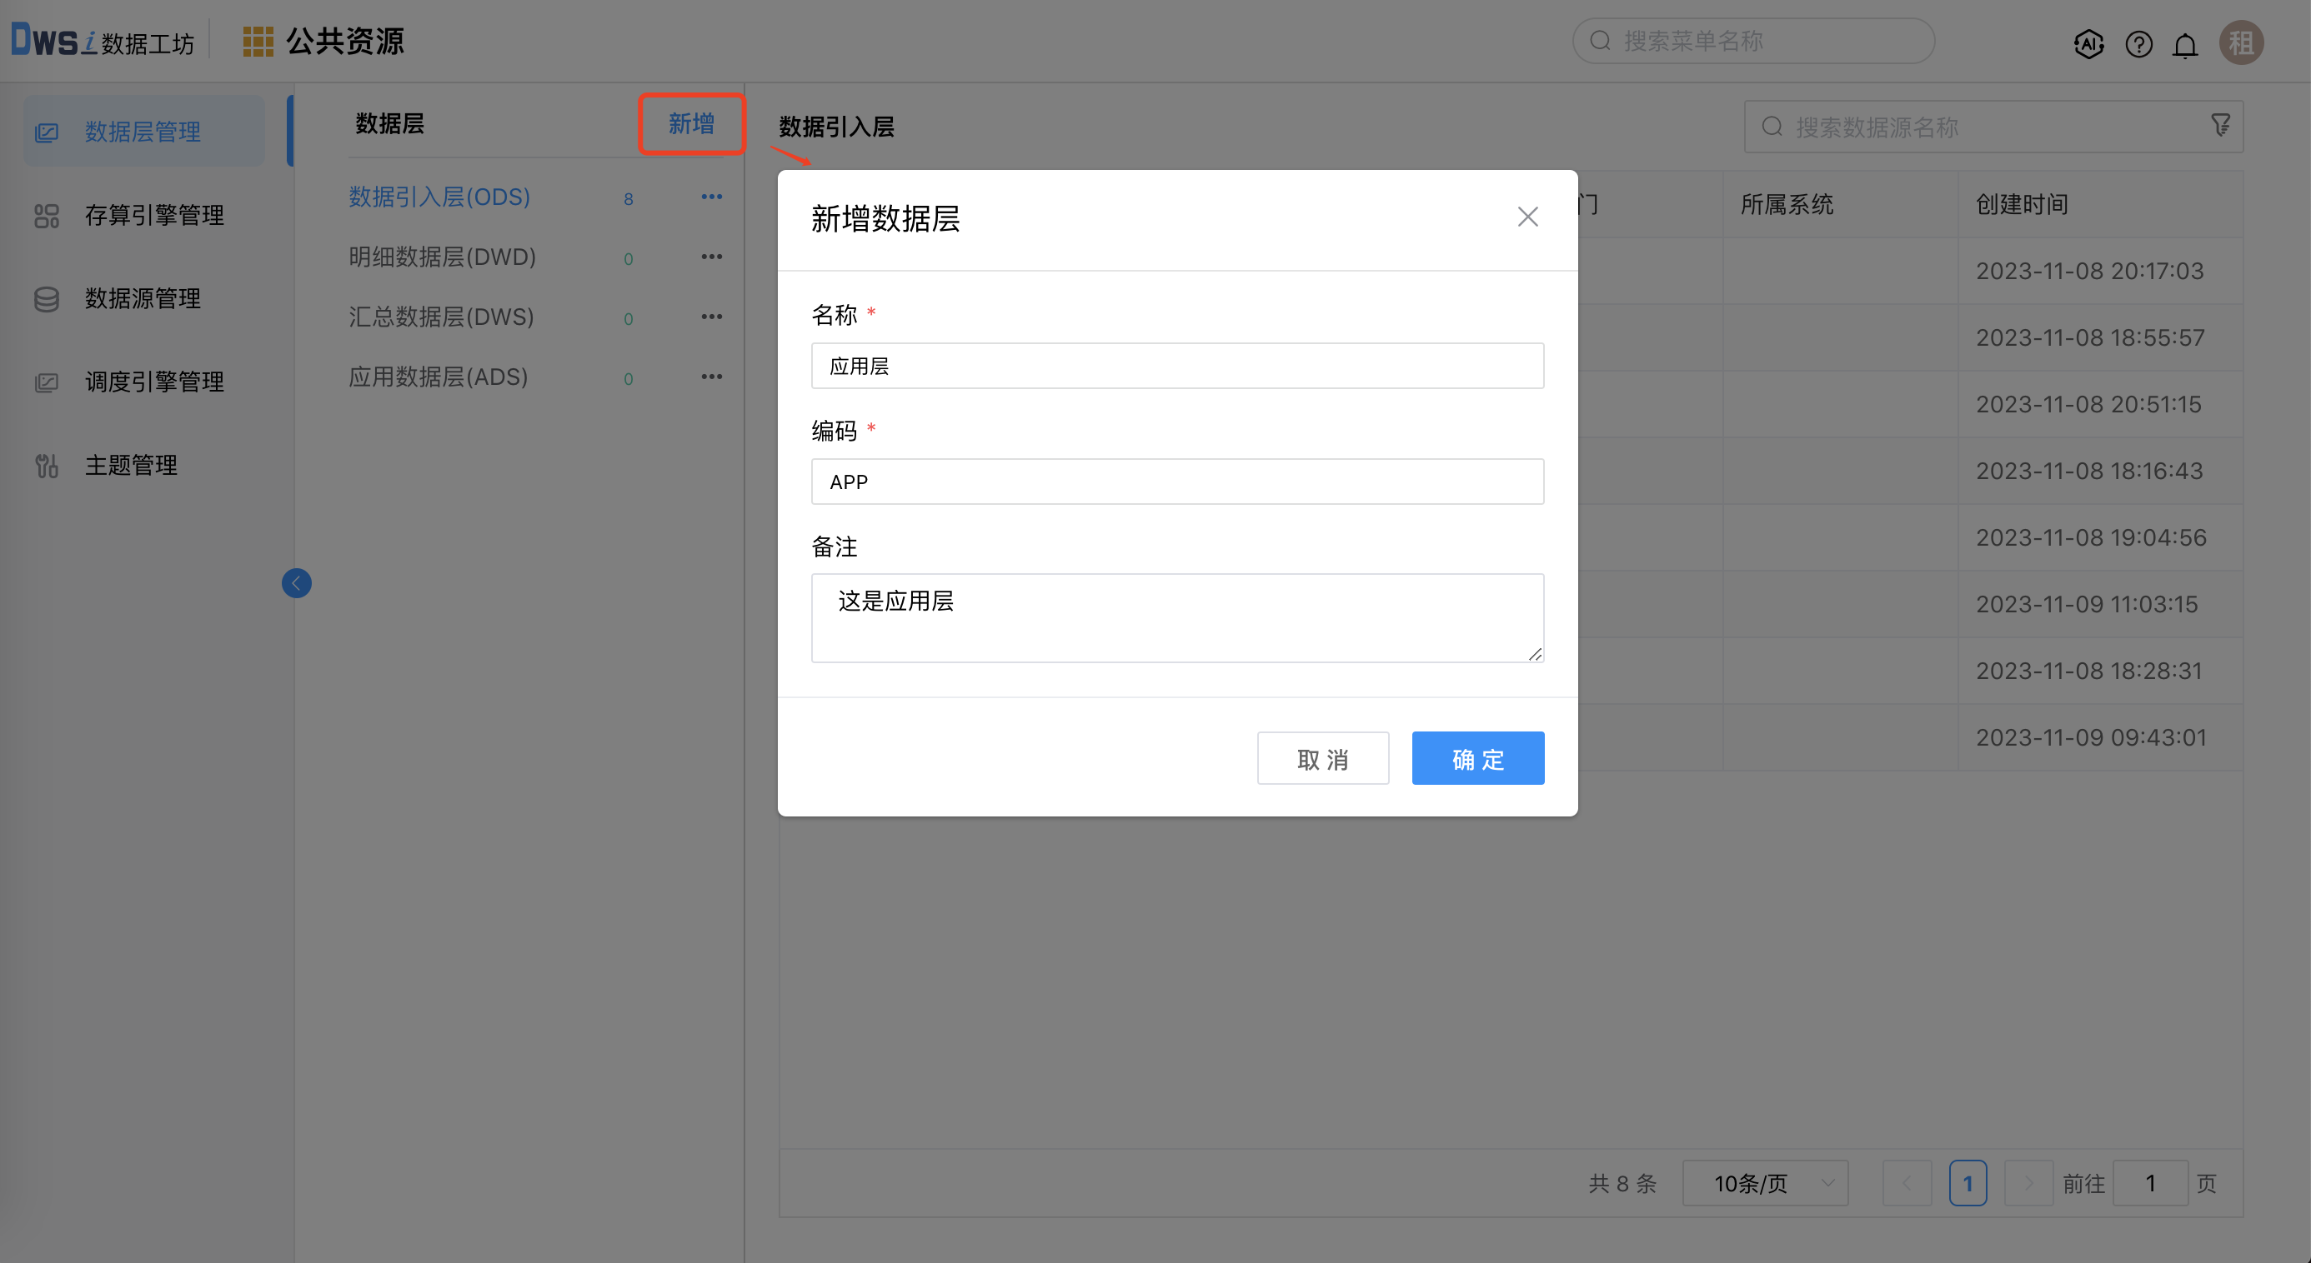The height and width of the screenshot is (1263, 2311).
Task: Click the 新增 button
Action: click(691, 125)
